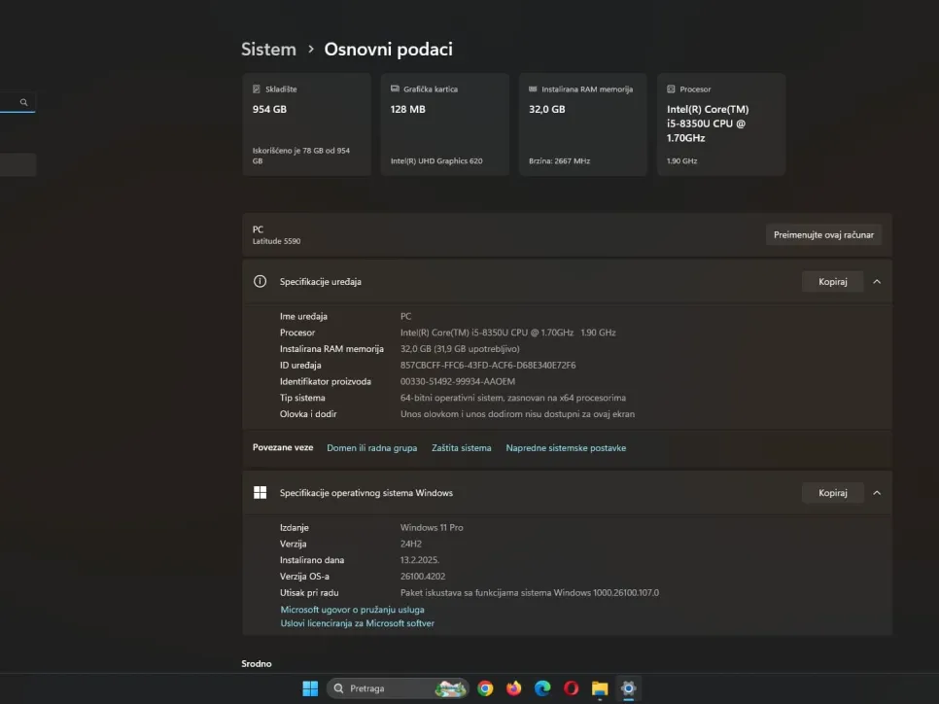939x704 pixels.
Task: Open Uslovi licenciranja za Microsoft softver
Action: pos(358,623)
